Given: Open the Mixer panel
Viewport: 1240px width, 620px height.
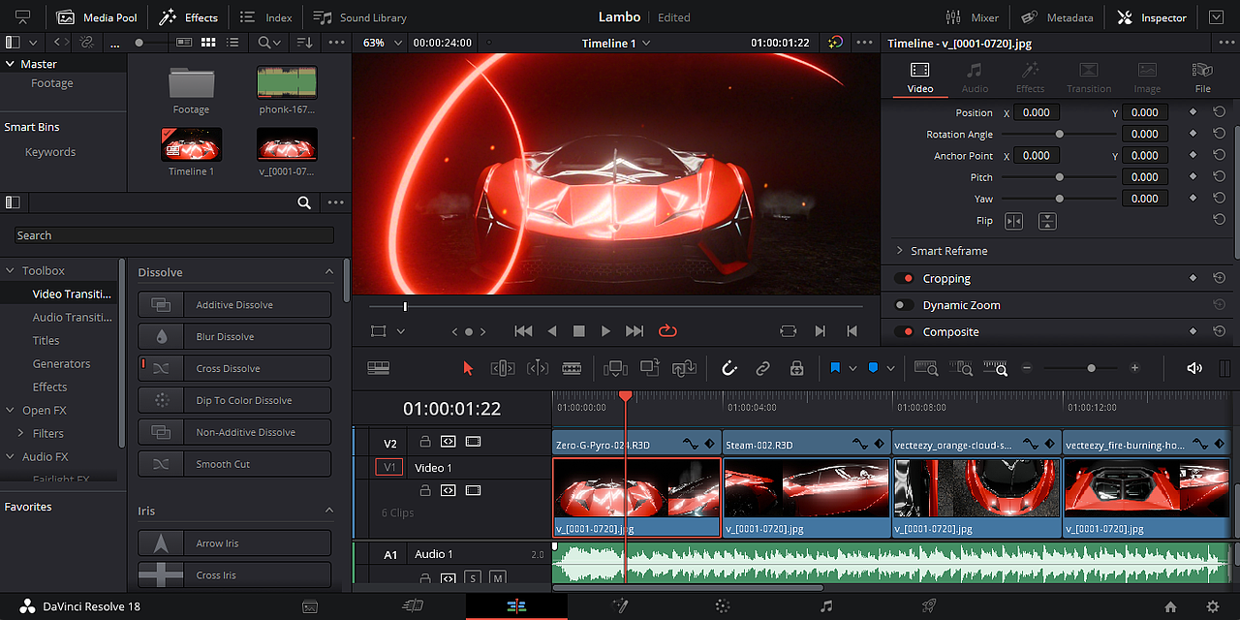Looking at the screenshot, I should [x=972, y=17].
